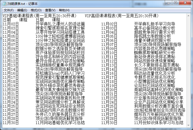
Task: Click the heading VIP基础课课程表
Action: (x=18, y=16)
